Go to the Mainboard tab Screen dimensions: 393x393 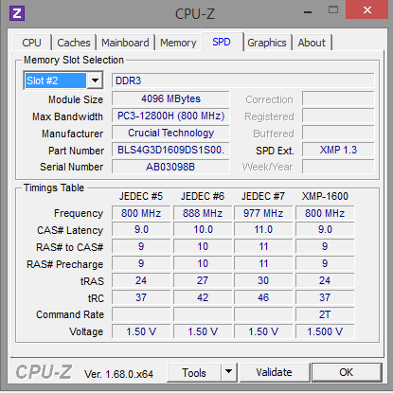pos(125,43)
